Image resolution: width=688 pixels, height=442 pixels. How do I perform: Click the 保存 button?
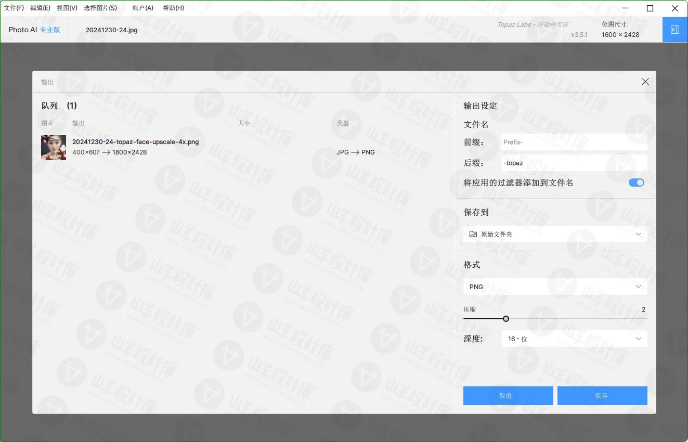(x=602, y=396)
